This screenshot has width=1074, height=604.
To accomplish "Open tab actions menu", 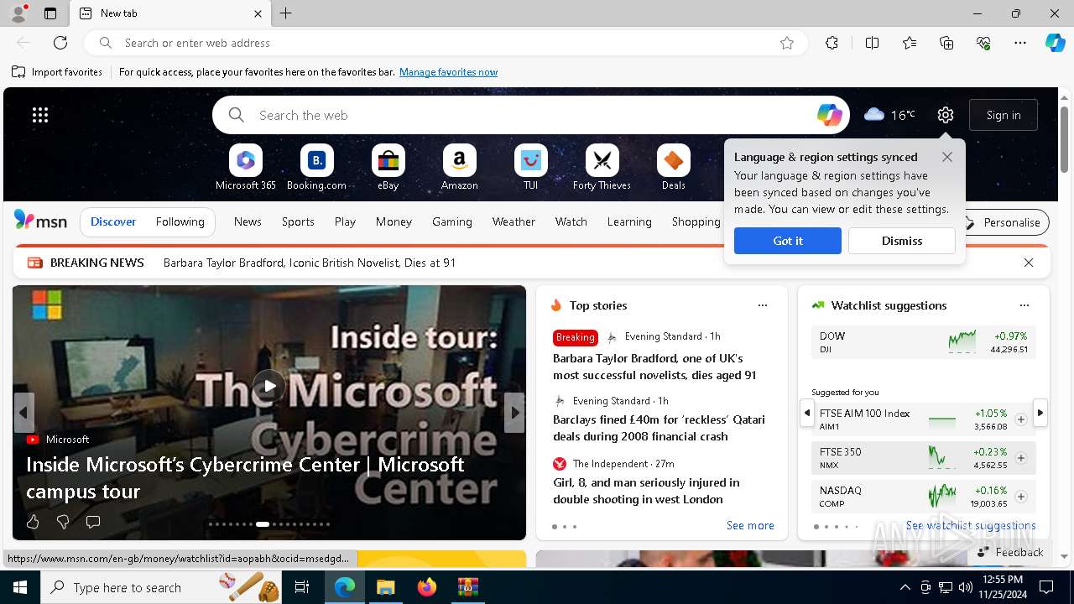I will pyautogui.click(x=50, y=13).
